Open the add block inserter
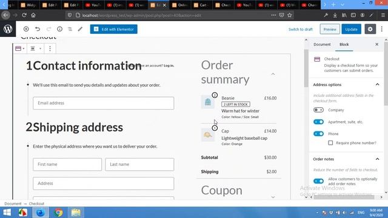This screenshot has width=388, height=218. 26,29
